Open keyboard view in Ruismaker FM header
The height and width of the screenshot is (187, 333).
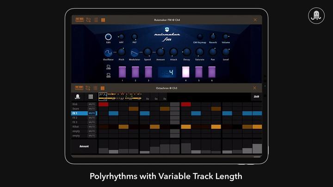pos(80,20)
